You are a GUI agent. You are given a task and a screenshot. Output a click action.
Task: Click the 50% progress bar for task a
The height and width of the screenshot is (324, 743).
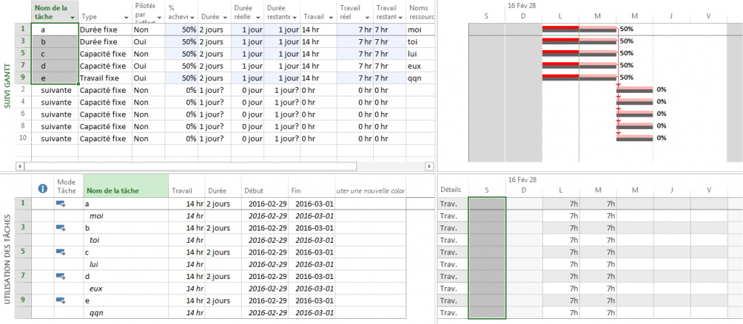(579, 29)
